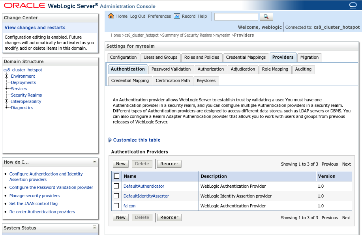Open Security Realms in domain tree
362x235 pixels.
click(x=26, y=95)
